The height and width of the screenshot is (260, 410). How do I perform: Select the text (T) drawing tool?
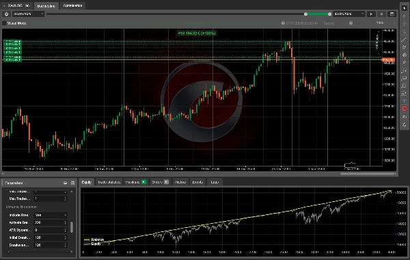coord(405,101)
